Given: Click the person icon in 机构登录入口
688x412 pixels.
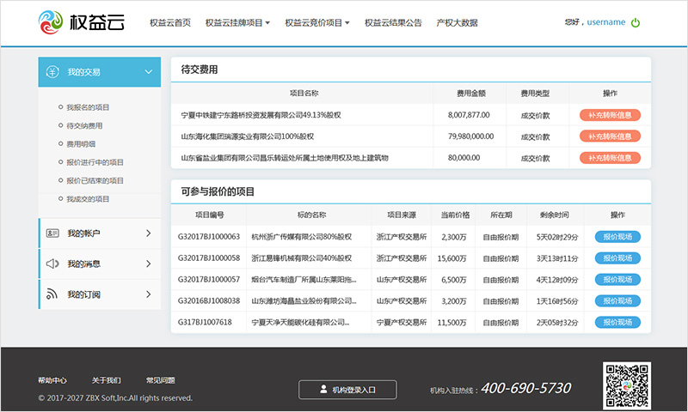Looking at the screenshot, I should point(322,390).
